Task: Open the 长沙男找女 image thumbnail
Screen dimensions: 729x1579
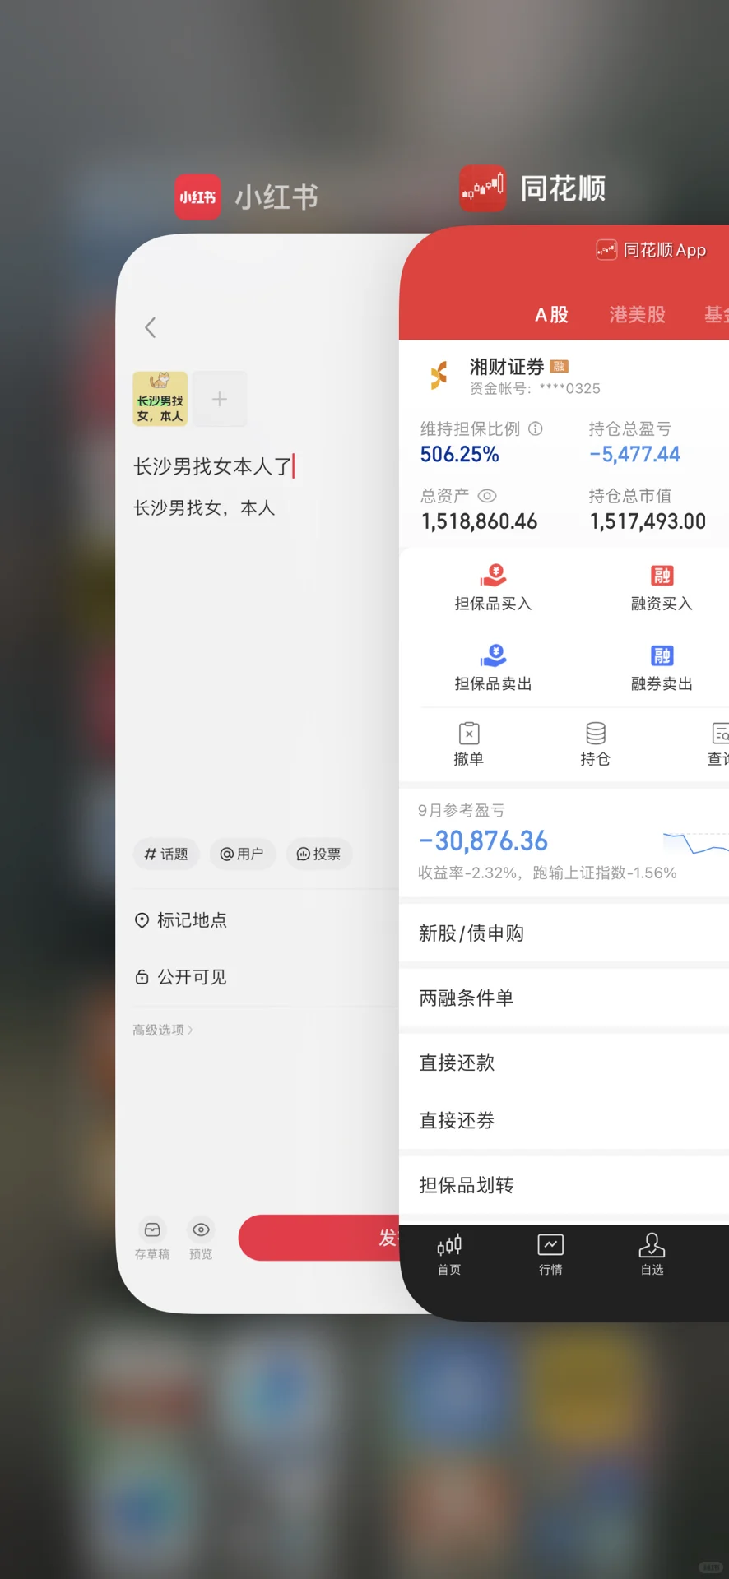Action: [160, 399]
